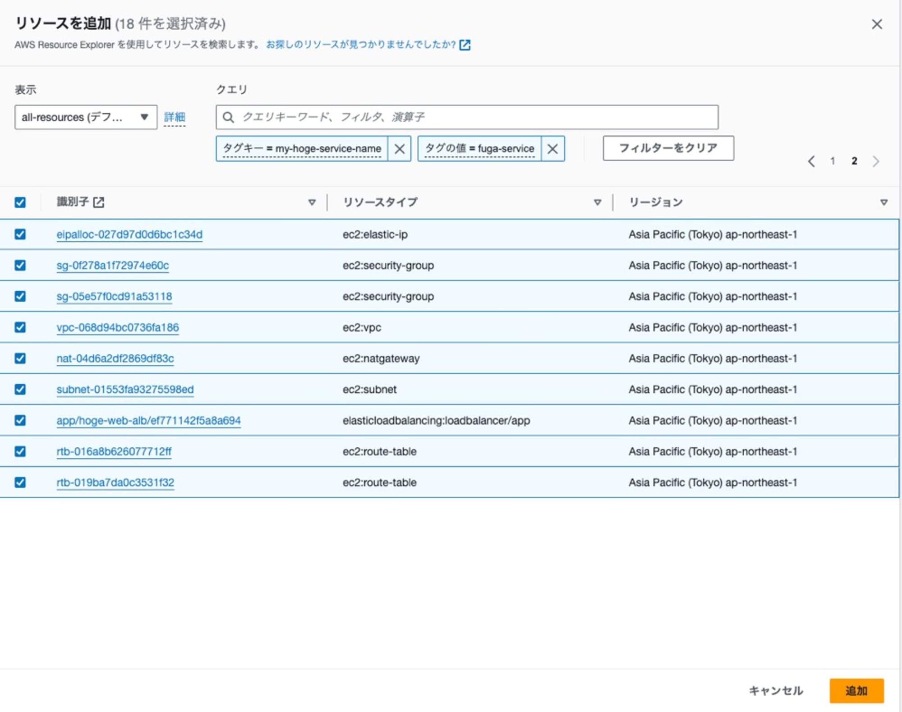The image size is (902, 712).
Task: Sort by リソースタイプ column arrow
Action: pos(597,202)
